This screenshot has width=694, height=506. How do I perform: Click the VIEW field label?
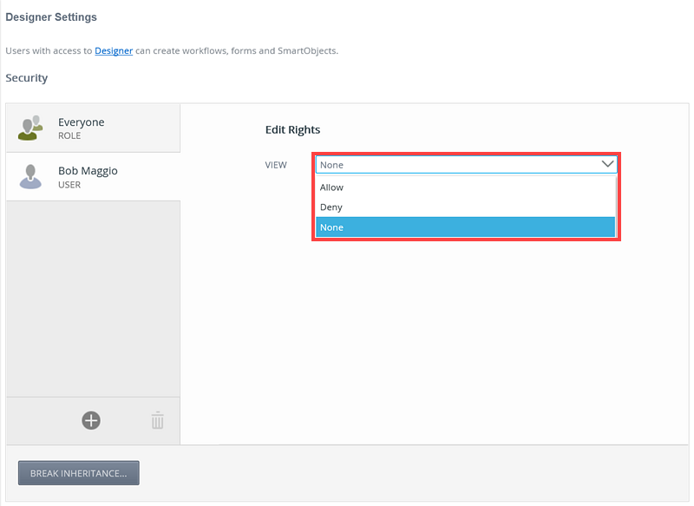[276, 164]
